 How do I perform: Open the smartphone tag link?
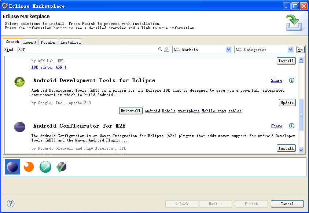(x=189, y=111)
